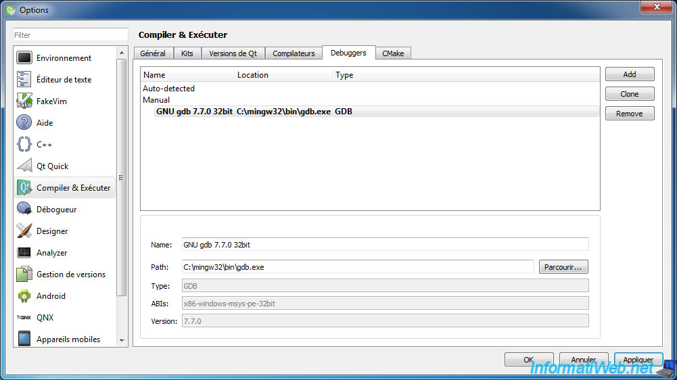Click the Aide question mark icon
Viewport: 677px width, 380px height.
[x=24, y=122]
